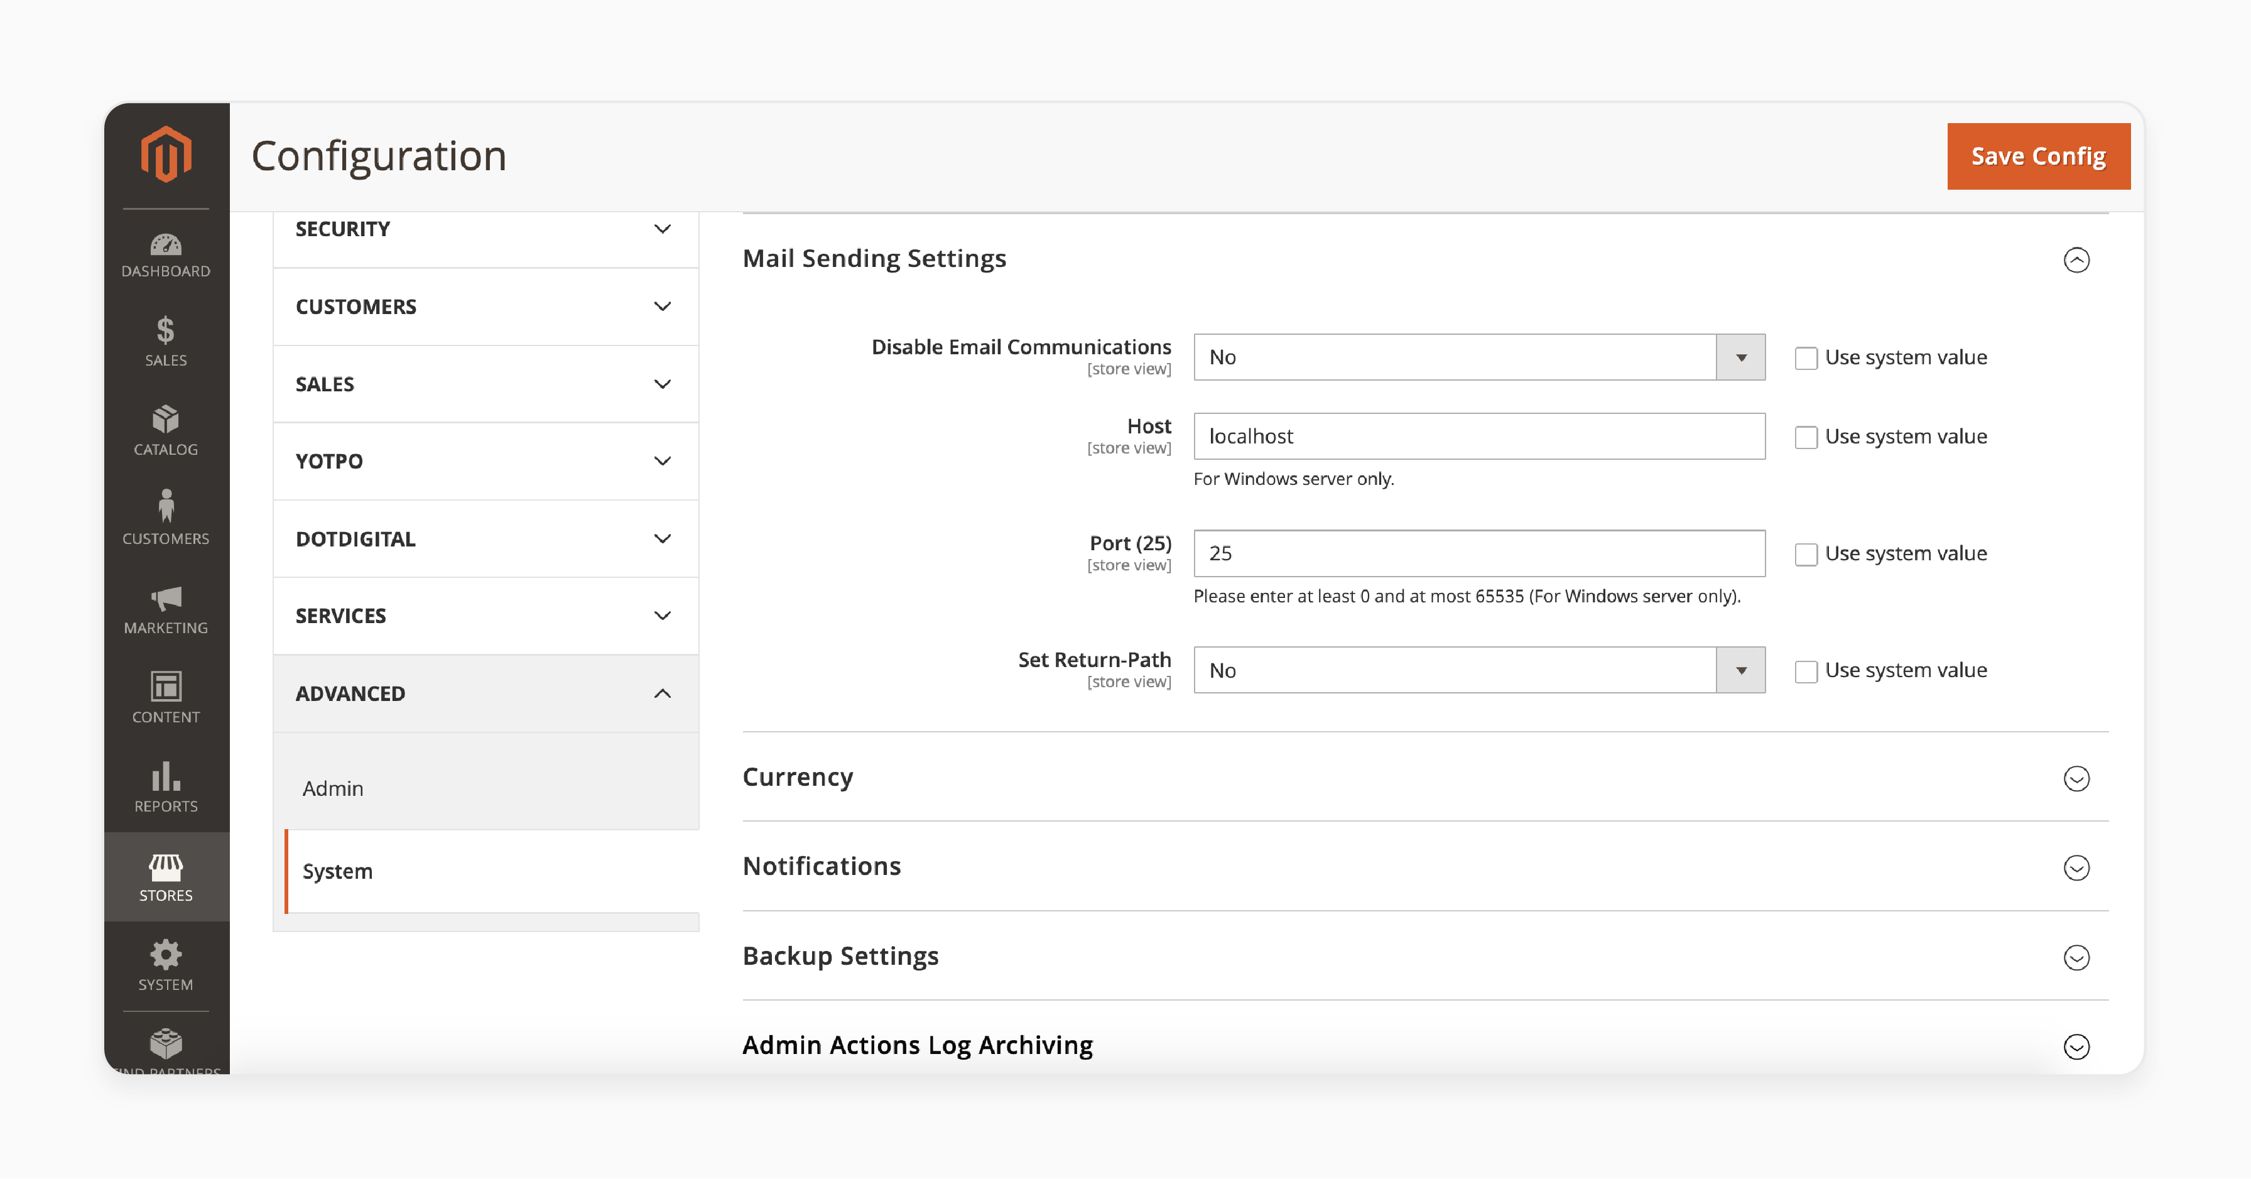
Task: Click the Port number input field
Action: 1478,552
